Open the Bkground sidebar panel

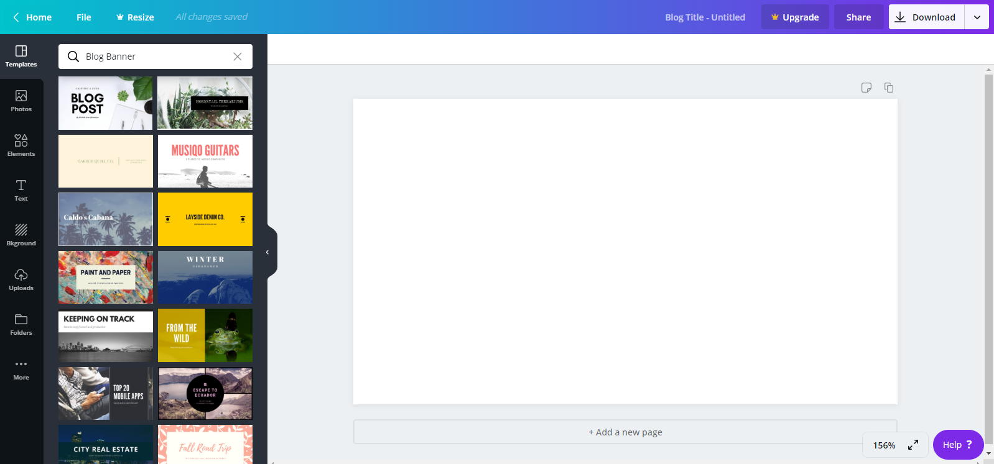point(21,235)
